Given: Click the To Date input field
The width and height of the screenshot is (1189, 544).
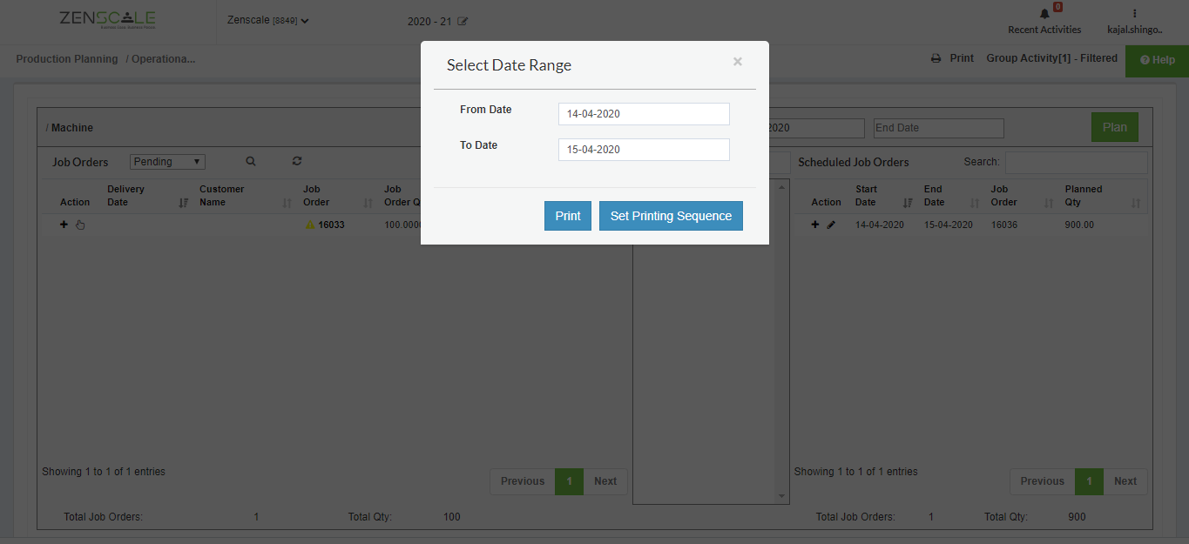Looking at the screenshot, I should tap(644, 150).
